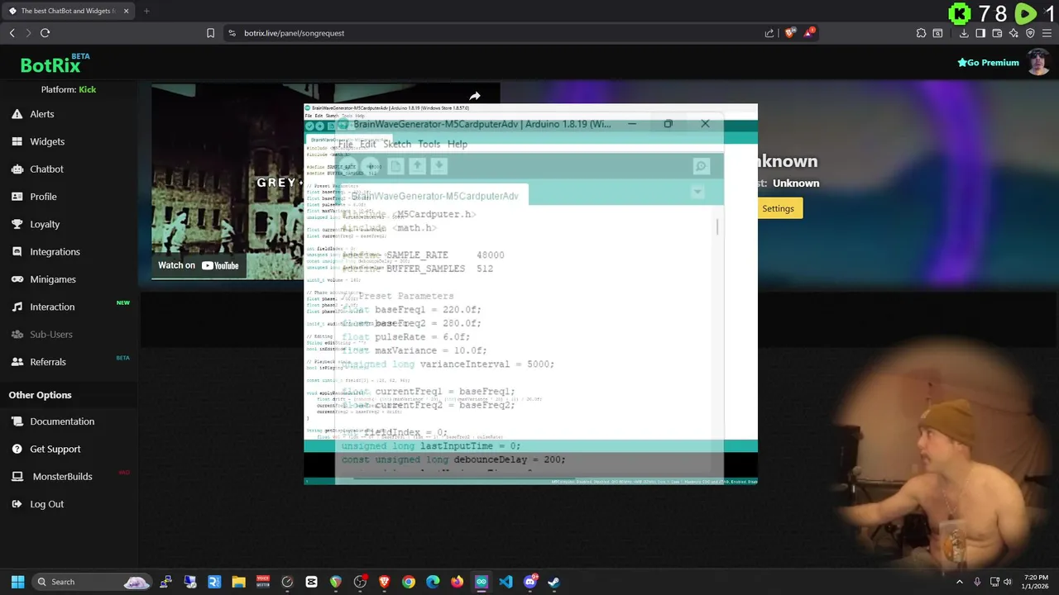Click Watch on YouTube in the video
Screen dimensions: 1059x595
(x=199, y=265)
